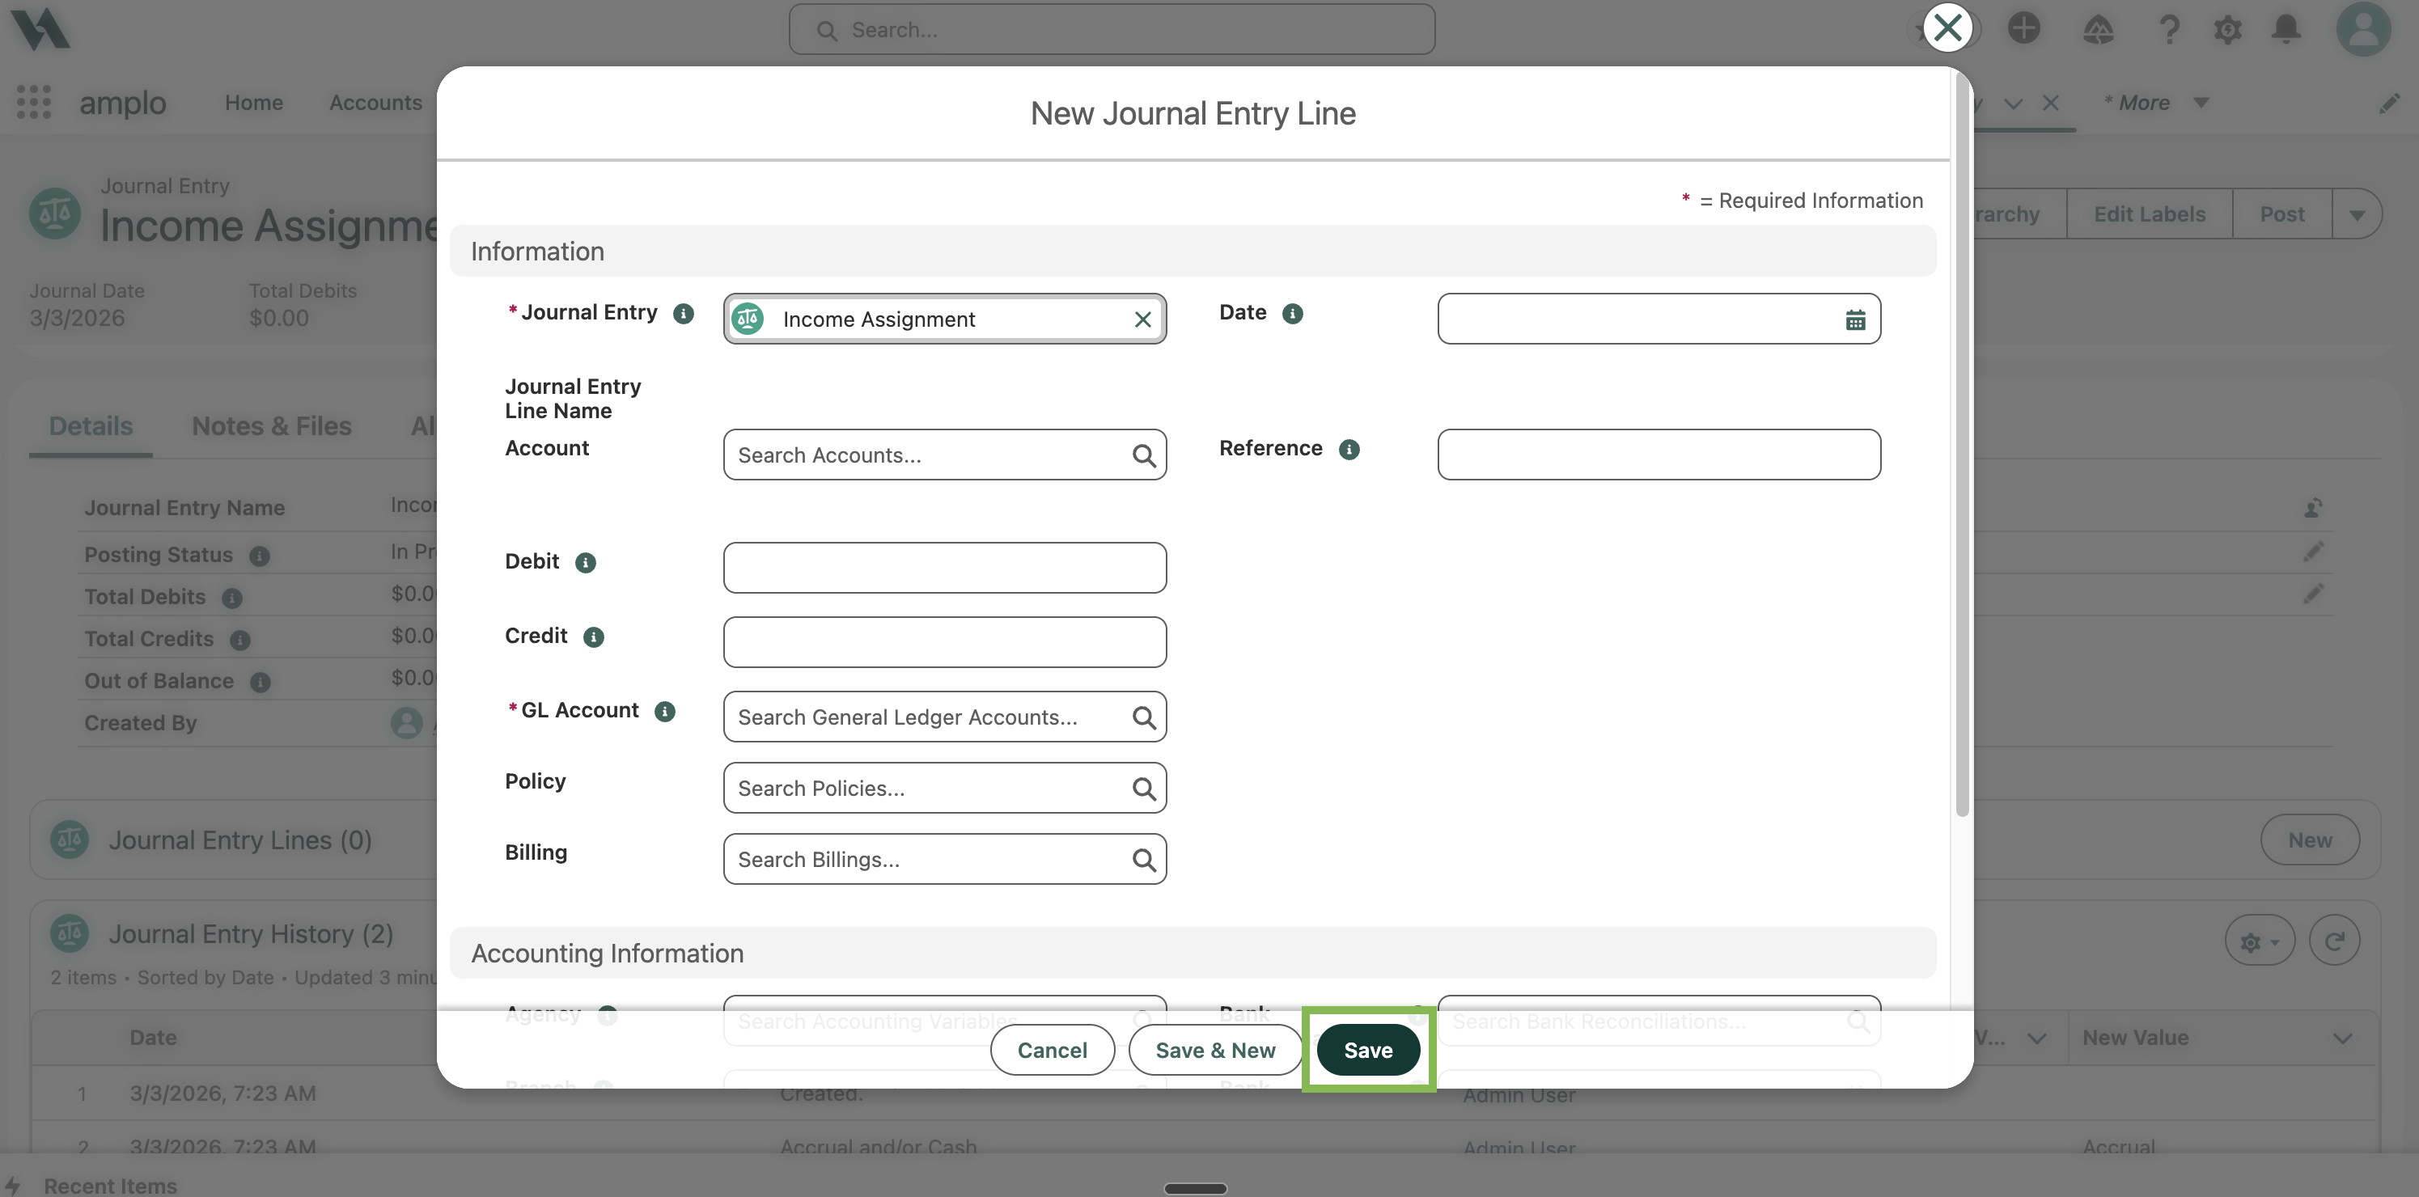
Task: Close the open workspace tab
Action: pos(2050,104)
